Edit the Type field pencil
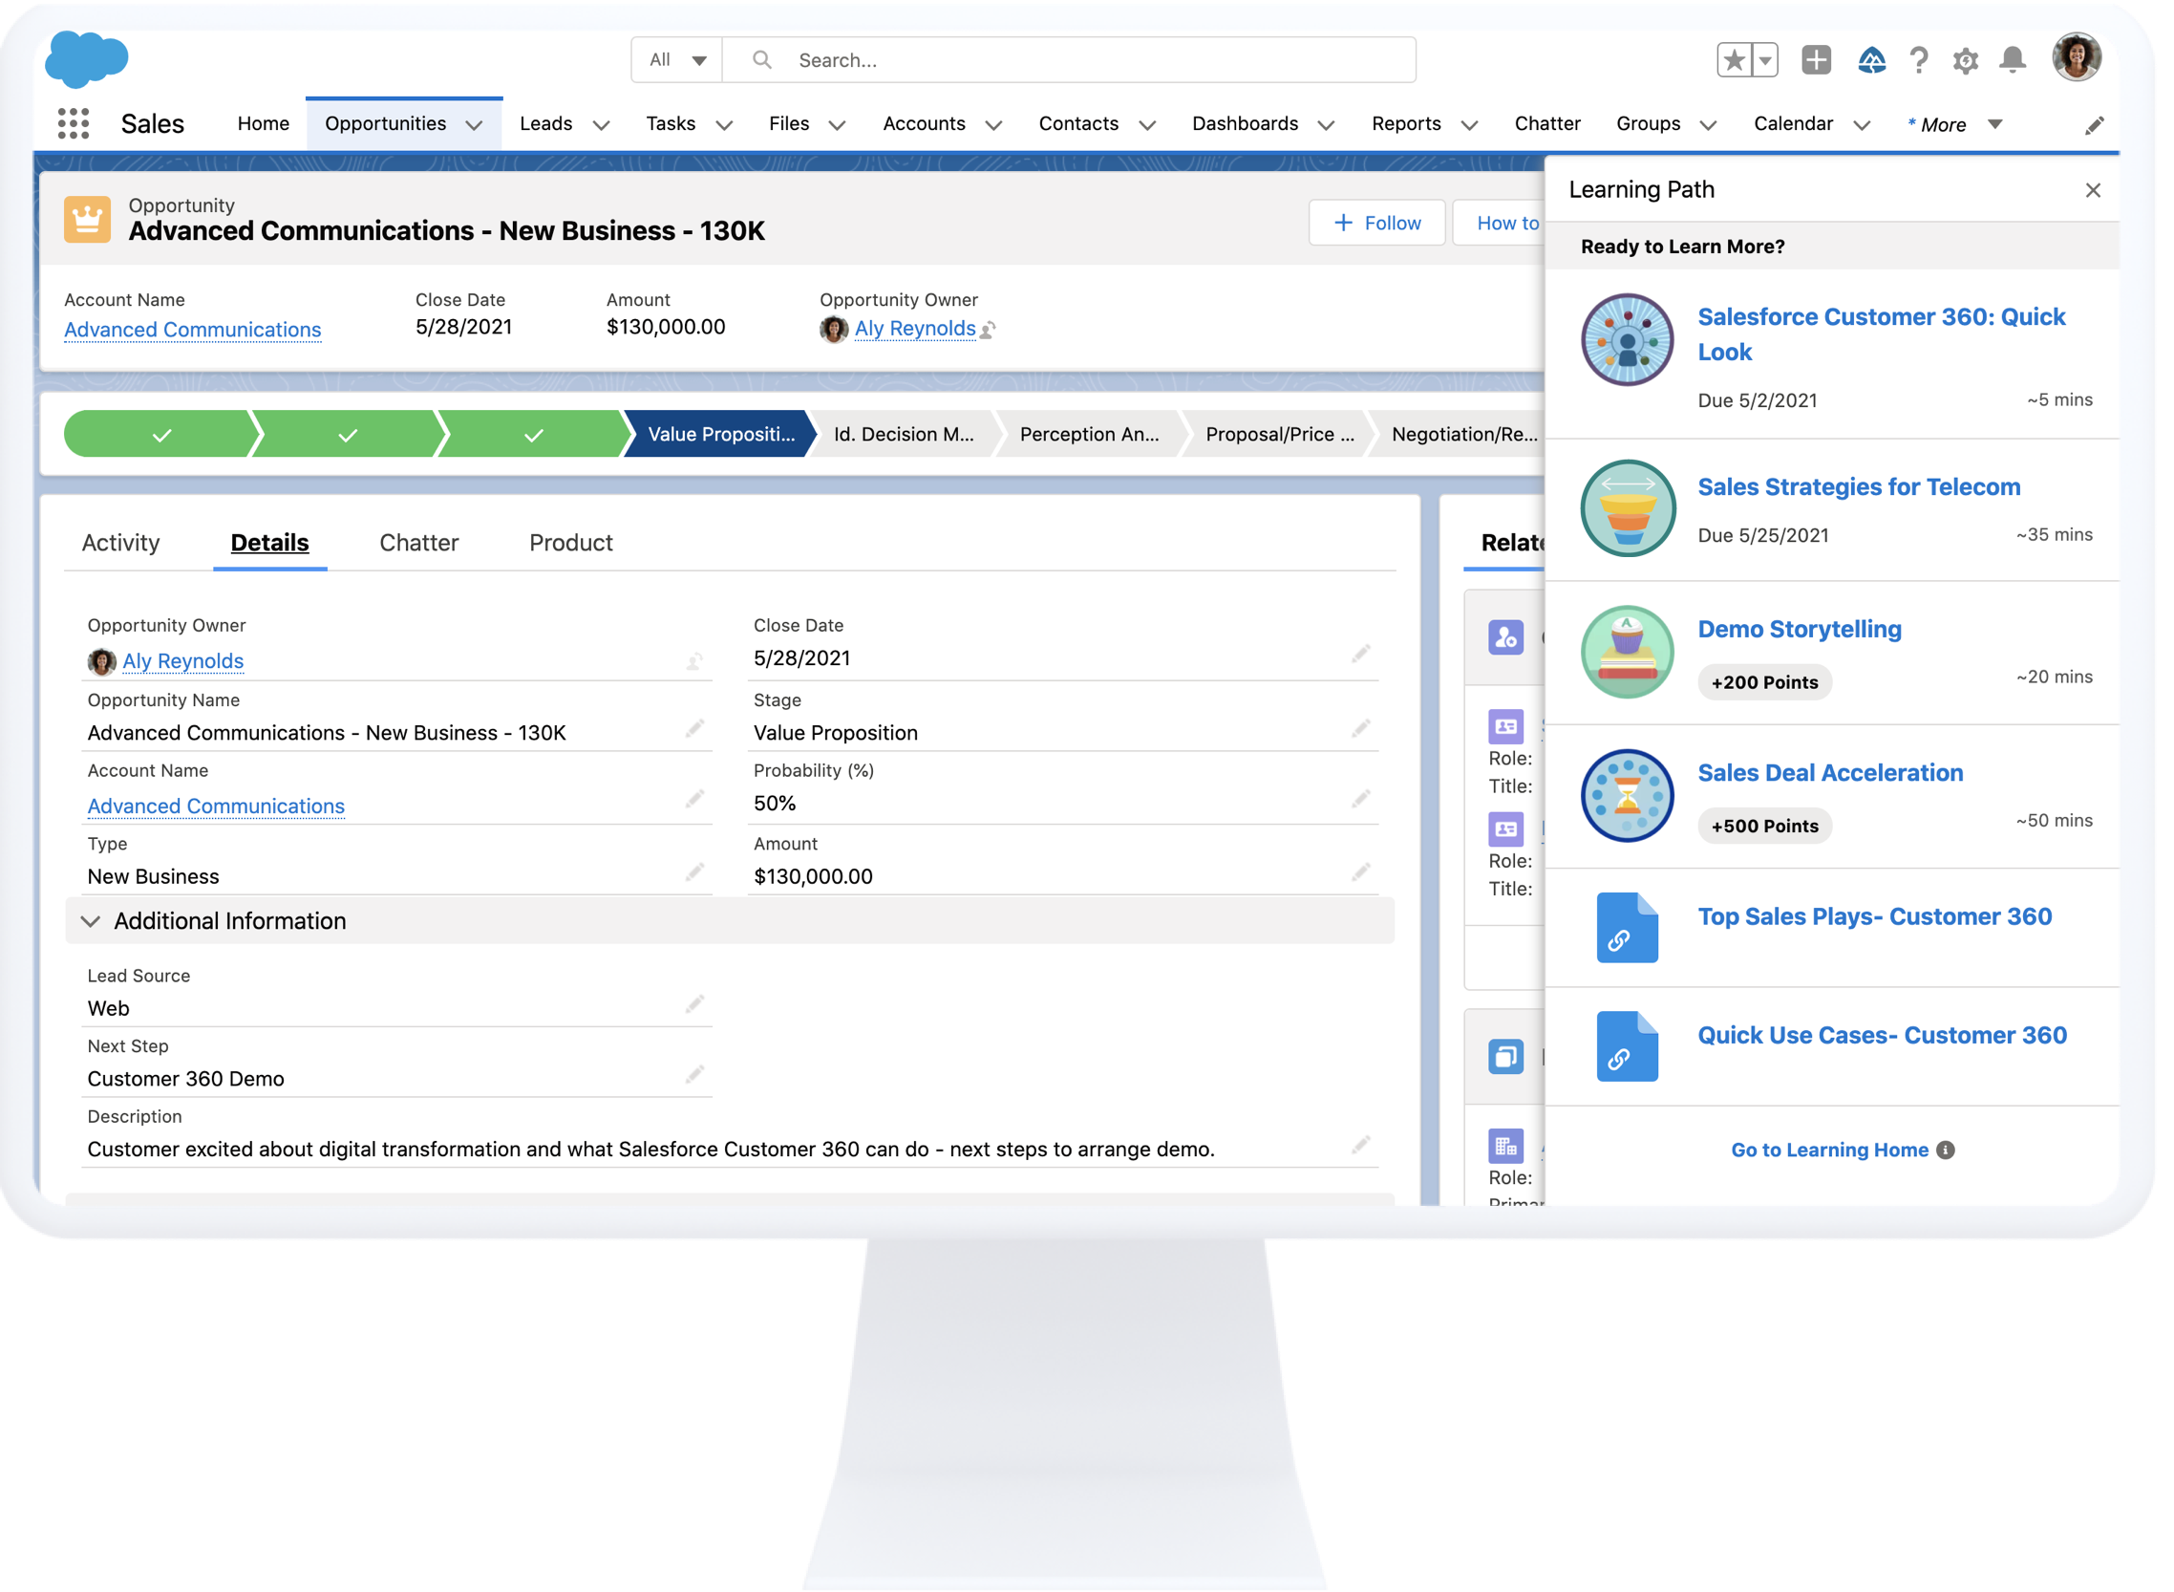Viewport: 2174px width, 1592px height. pyautogui.click(x=694, y=872)
